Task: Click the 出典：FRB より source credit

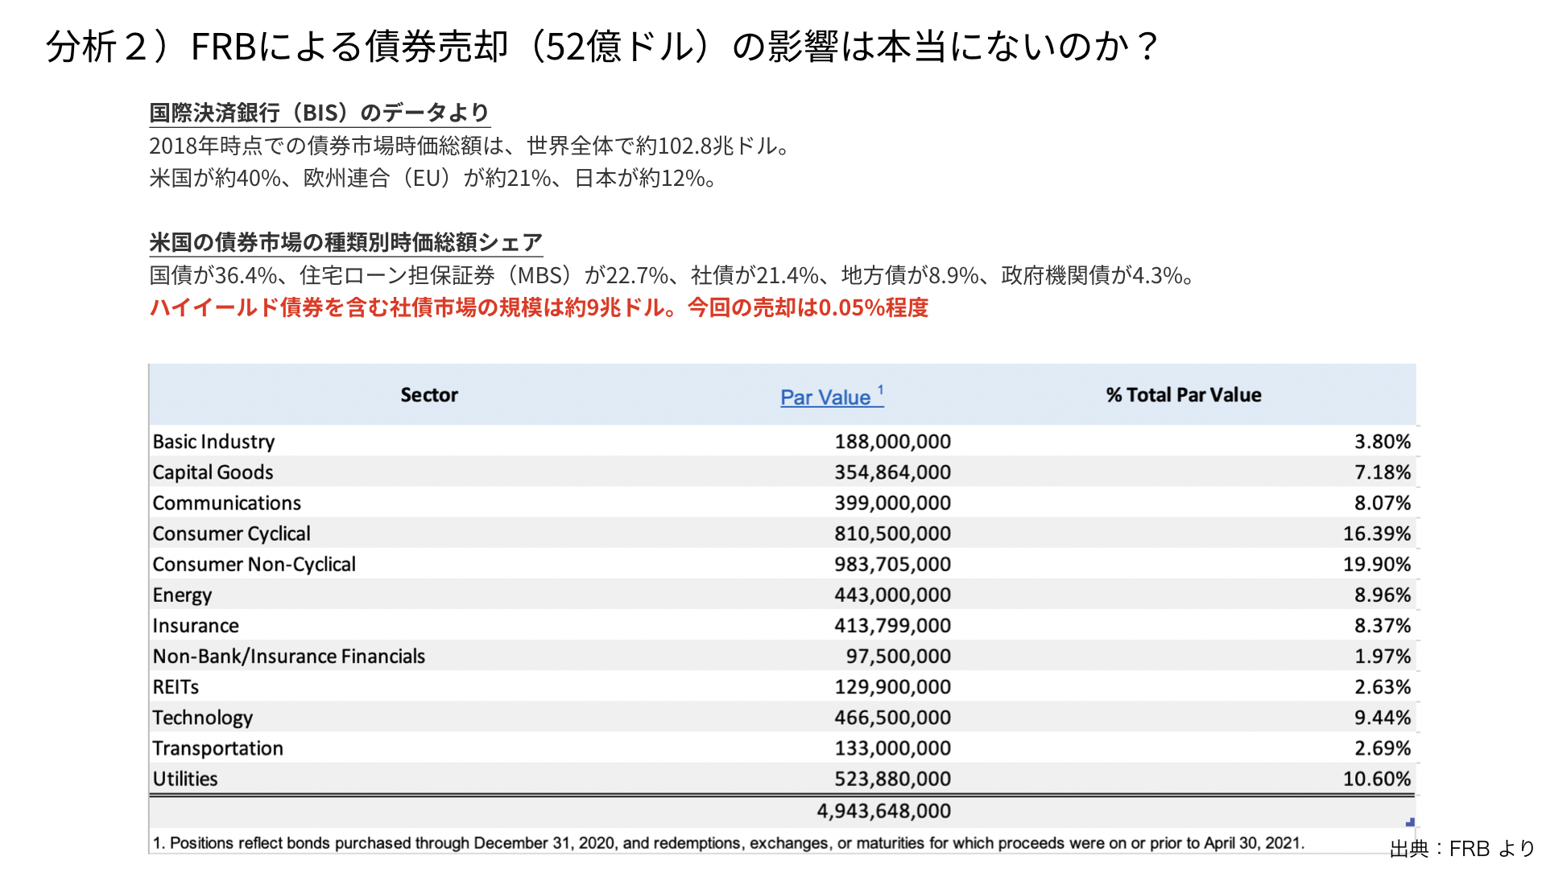Action: click(1462, 849)
